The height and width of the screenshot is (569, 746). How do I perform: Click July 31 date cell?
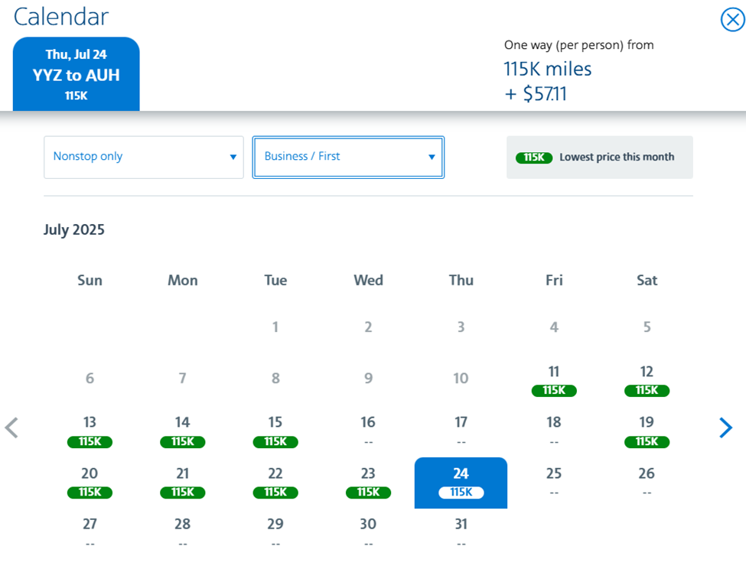tap(461, 532)
